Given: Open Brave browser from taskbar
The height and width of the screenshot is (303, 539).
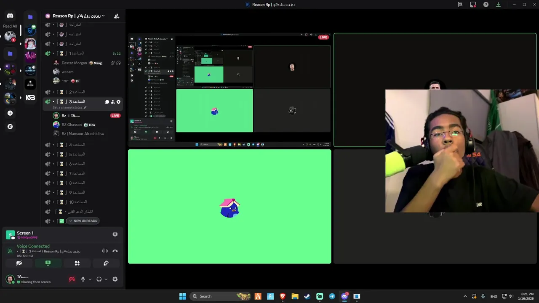Looking at the screenshot, I should coord(283,296).
